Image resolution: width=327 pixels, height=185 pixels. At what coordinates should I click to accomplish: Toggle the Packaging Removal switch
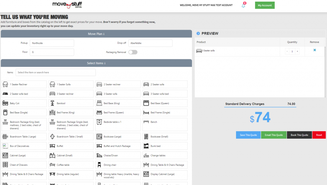(133, 52)
